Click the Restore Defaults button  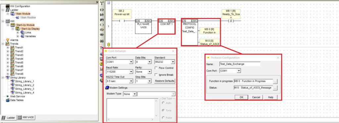pyautogui.click(x=165, y=81)
